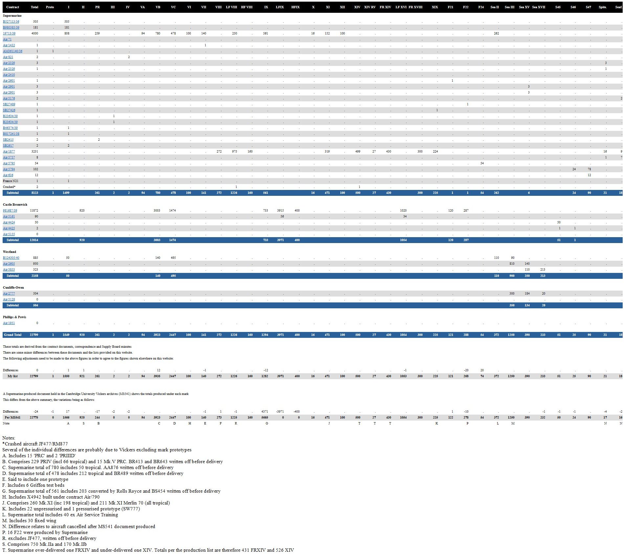Follow the Air/5794 contract link
The height and width of the screenshot is (554, 624).
tap(9, 169)
